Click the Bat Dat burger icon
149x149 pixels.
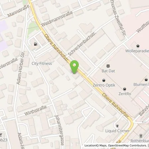point(108,66)
